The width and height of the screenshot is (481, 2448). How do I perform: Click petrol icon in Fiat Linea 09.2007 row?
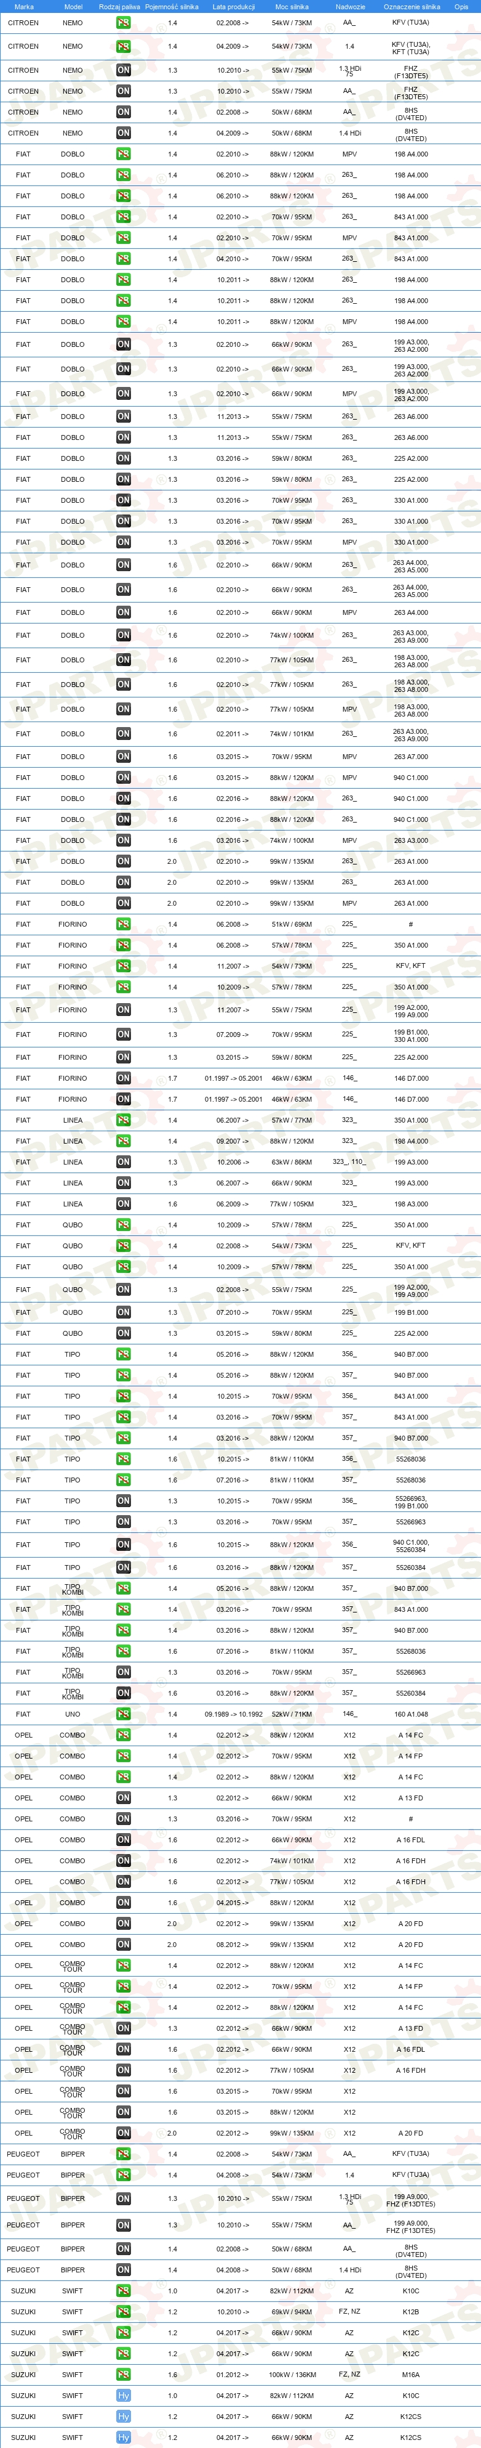click(x=124, y=1141)
